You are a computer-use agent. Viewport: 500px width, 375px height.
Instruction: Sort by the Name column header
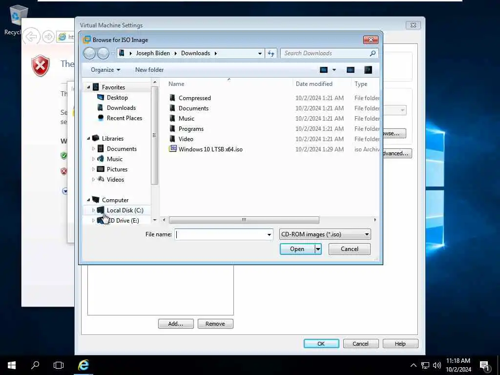(x=176, y=84)
